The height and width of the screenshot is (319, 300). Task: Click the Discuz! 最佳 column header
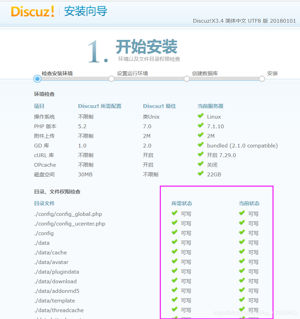(x=159, y=106)
